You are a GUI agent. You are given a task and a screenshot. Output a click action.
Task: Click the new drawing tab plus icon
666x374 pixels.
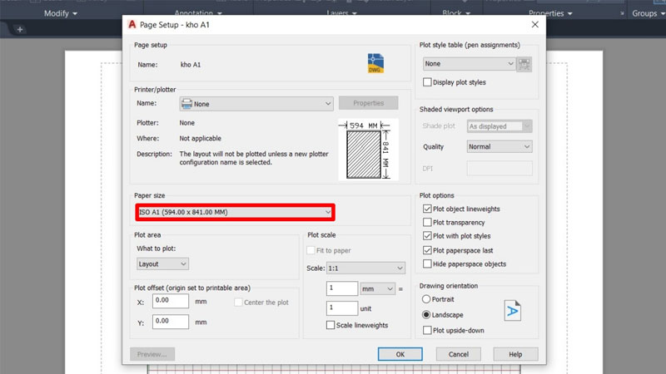pyautogui.click(x=20, y=30)
